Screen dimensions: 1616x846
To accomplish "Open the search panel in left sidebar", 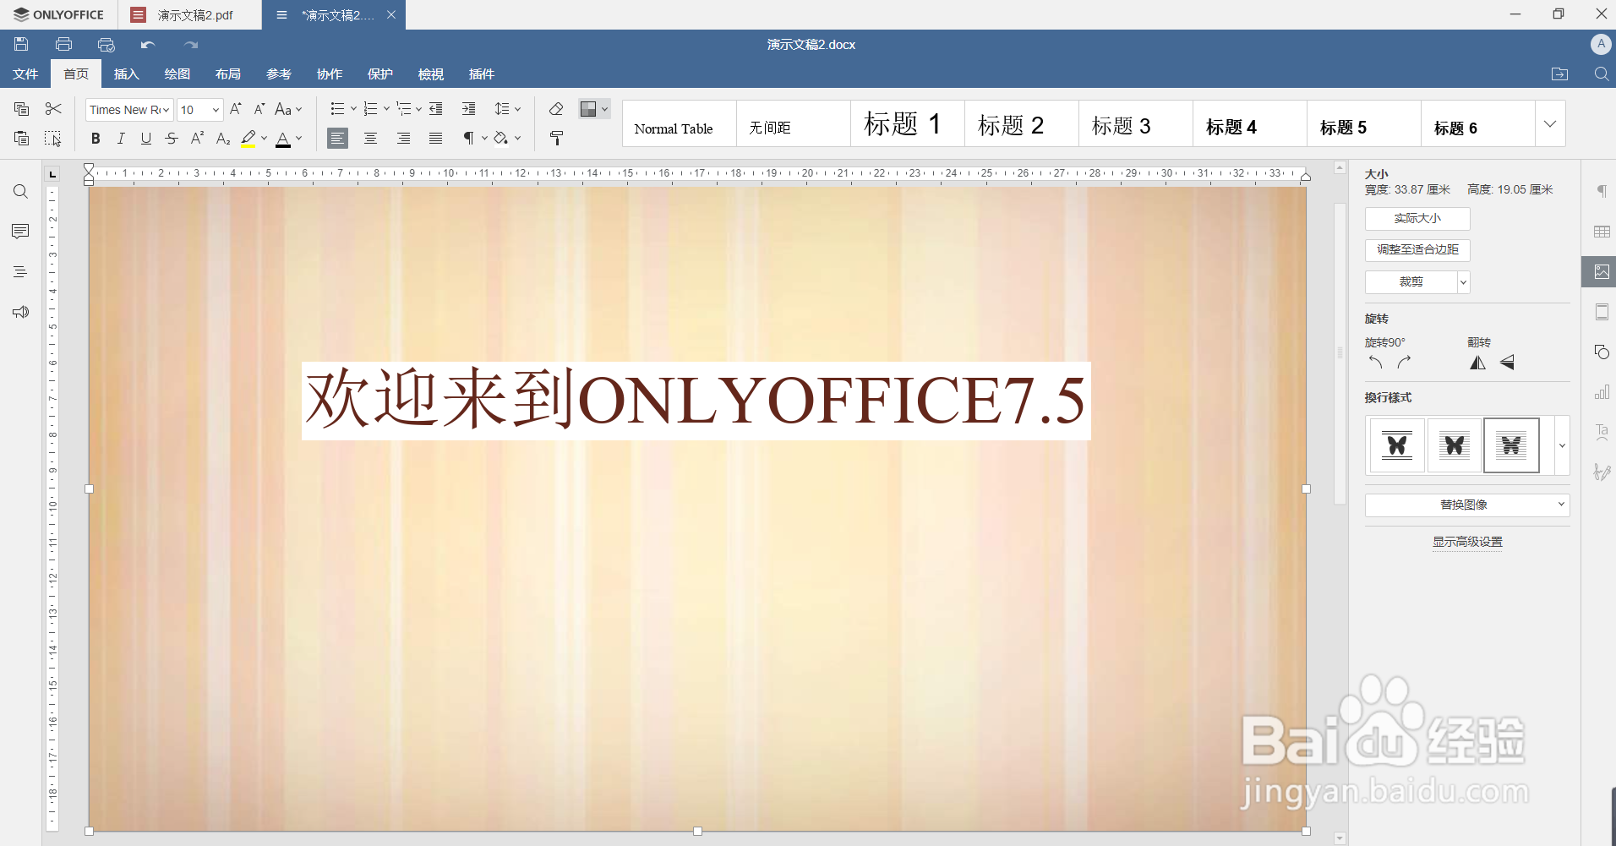I will pyautogui.click(x=21, y=192).
